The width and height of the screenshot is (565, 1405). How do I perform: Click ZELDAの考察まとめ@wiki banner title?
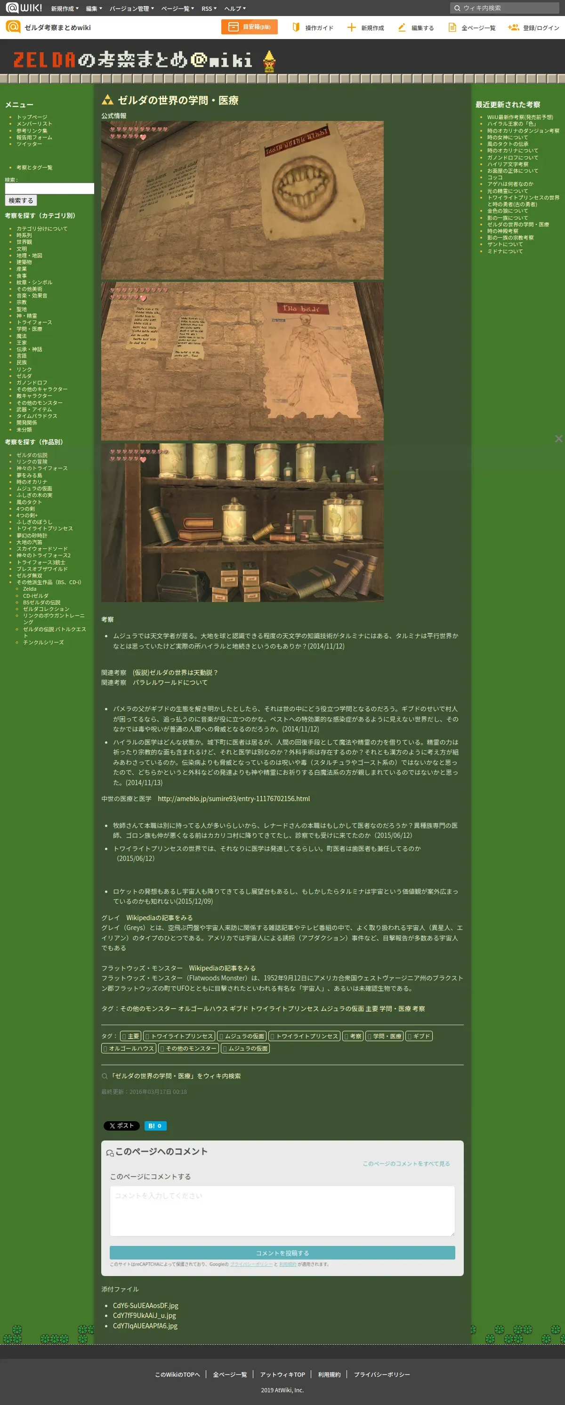click(133, 60)
